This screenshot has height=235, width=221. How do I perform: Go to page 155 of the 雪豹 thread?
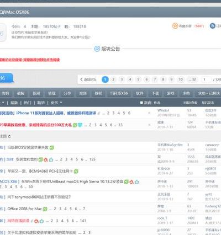[x=92, y=159]
